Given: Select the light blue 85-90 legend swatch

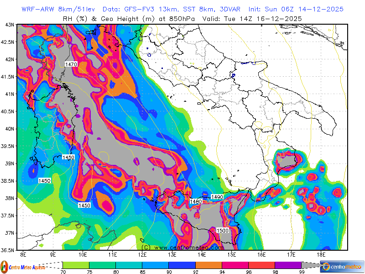Looking at the screenshot, I should point(156,265).
